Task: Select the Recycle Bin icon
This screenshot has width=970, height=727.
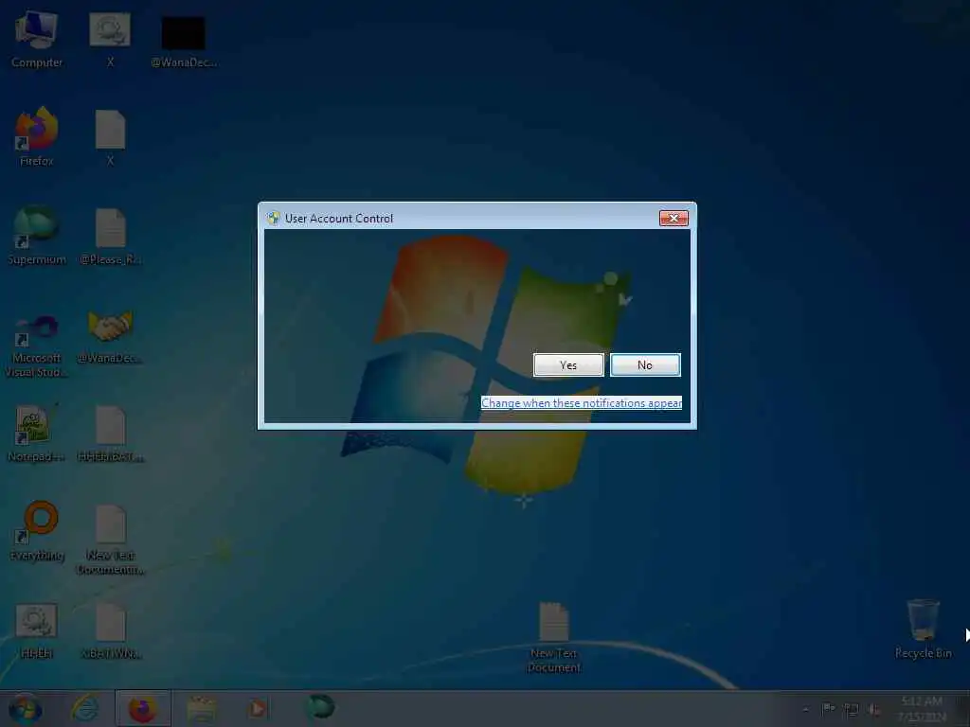Action: [923, 629]
